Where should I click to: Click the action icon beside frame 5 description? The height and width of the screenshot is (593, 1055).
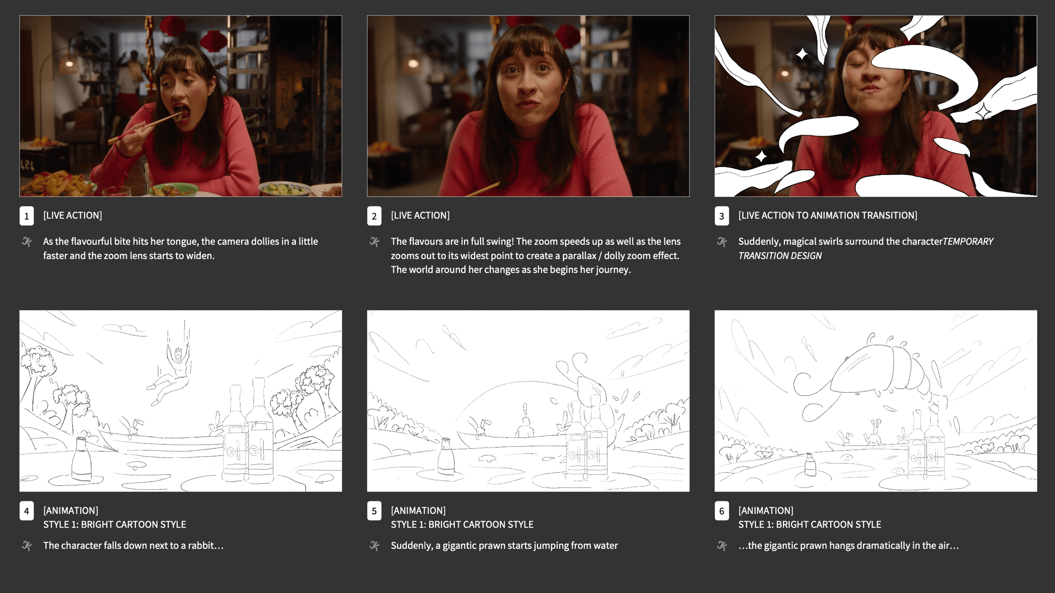(374, 546)
